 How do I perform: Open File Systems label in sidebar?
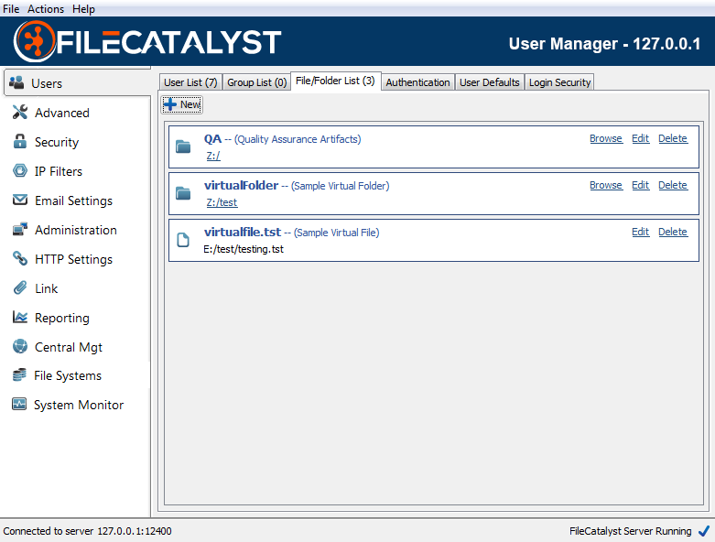68,375
